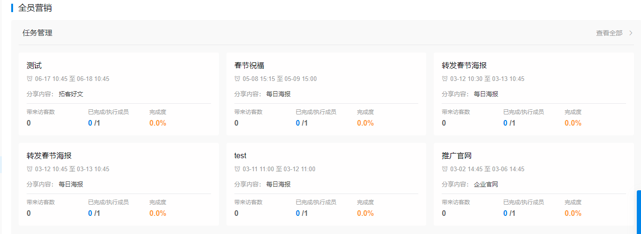Click 每日海报 in 春节祝福 card
This screenshot has width=641, height=234.
tap(278, 94)
